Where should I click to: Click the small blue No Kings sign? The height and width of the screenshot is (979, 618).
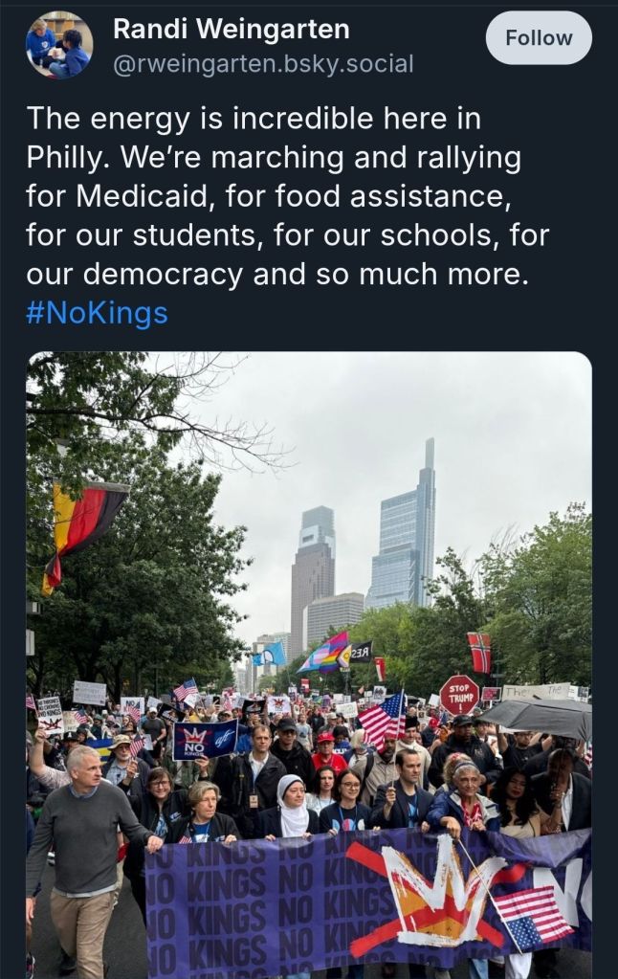click(205, 739)
